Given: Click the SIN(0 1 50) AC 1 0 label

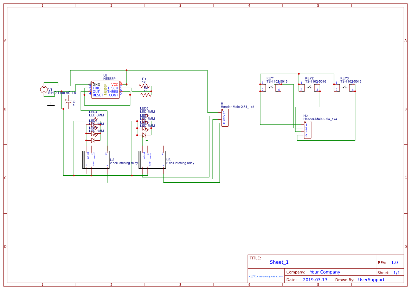Looking at the screenshot, I should tap(62, 93).
